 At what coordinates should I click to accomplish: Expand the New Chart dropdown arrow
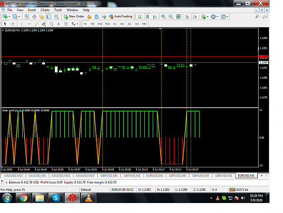click(10, 17)
